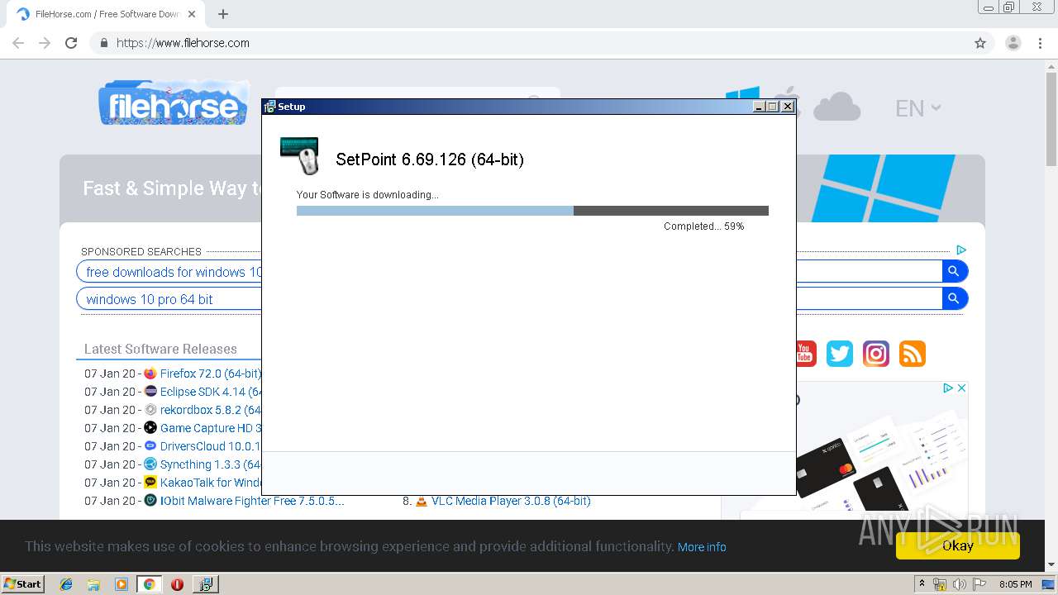Go back in browser
Screen dimensions: 1058x595
tap(18, 43)
